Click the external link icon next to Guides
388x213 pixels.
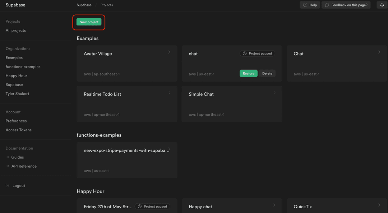pos(8,157)
